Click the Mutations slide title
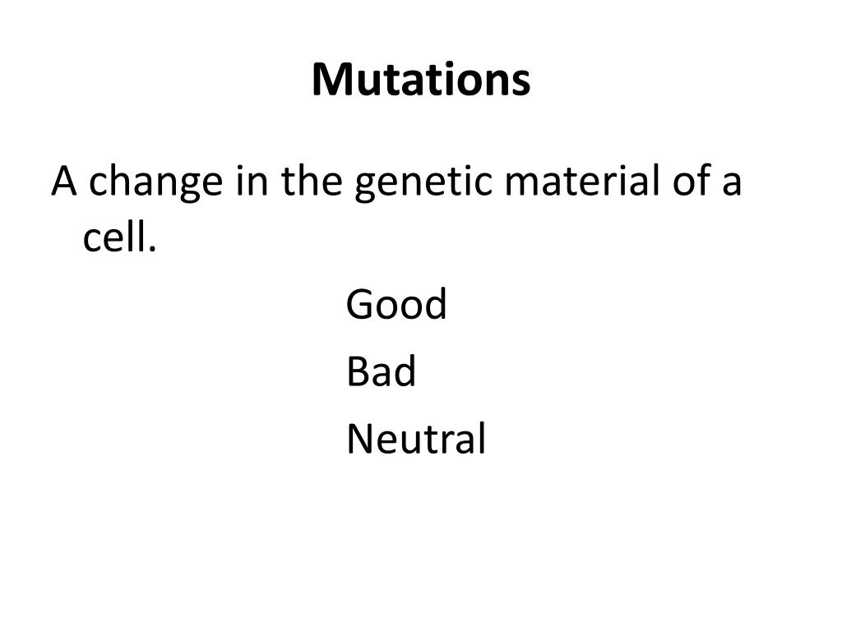 pyautogui.click(x=421, y=80)
